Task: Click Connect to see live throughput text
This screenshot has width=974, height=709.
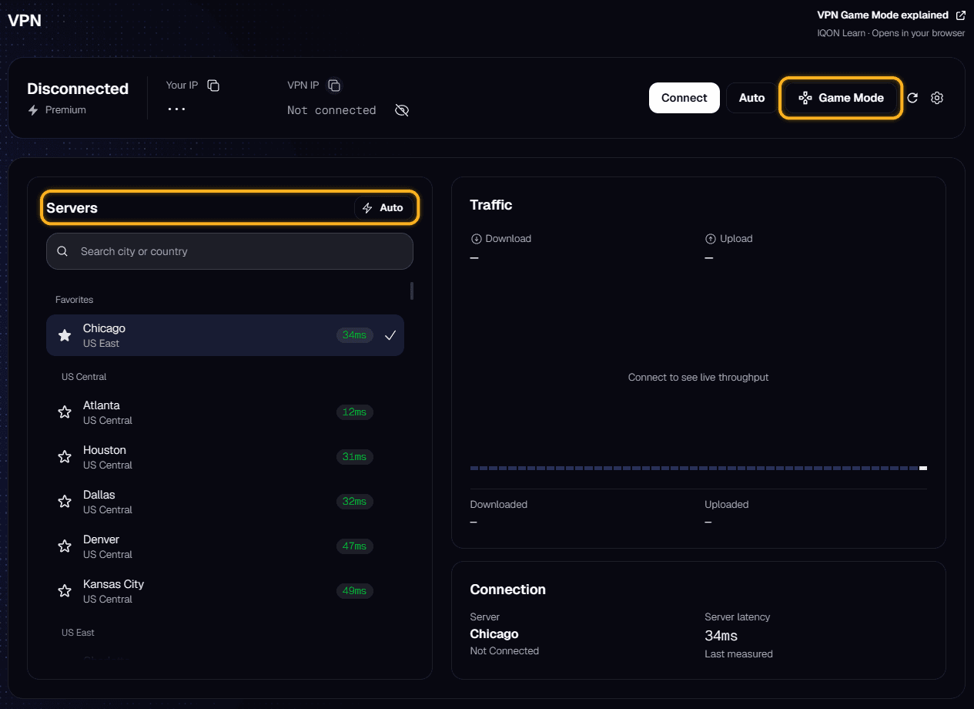Action: click(698, 378)
